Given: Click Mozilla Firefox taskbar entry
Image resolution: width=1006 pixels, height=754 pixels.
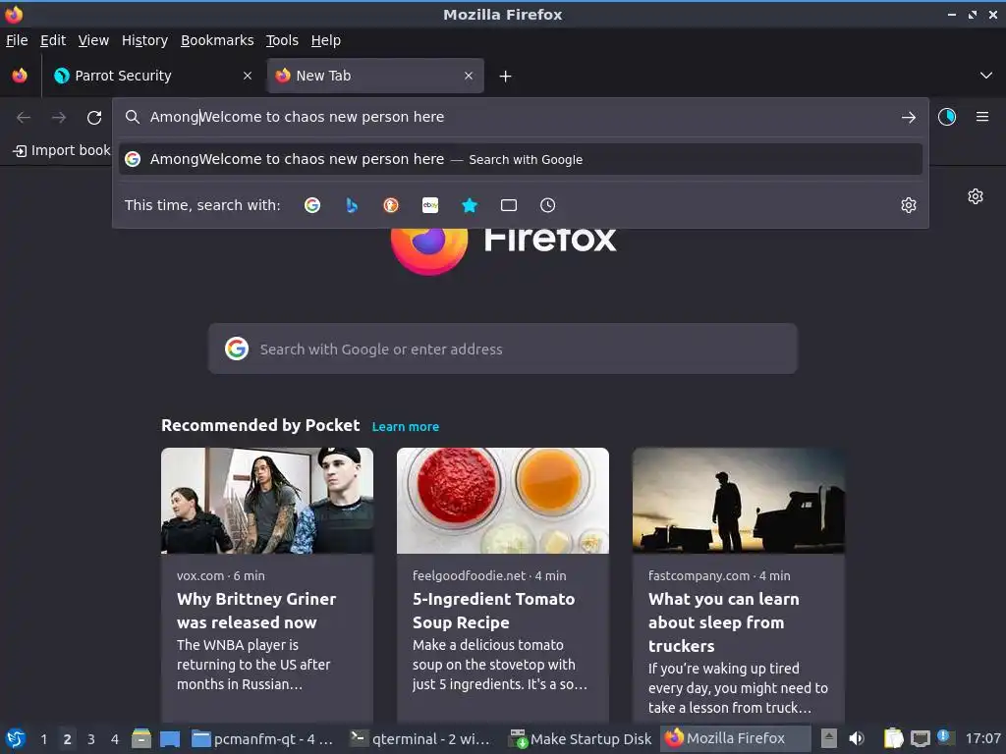Looking at the screenshot, I should coord(735,738).
